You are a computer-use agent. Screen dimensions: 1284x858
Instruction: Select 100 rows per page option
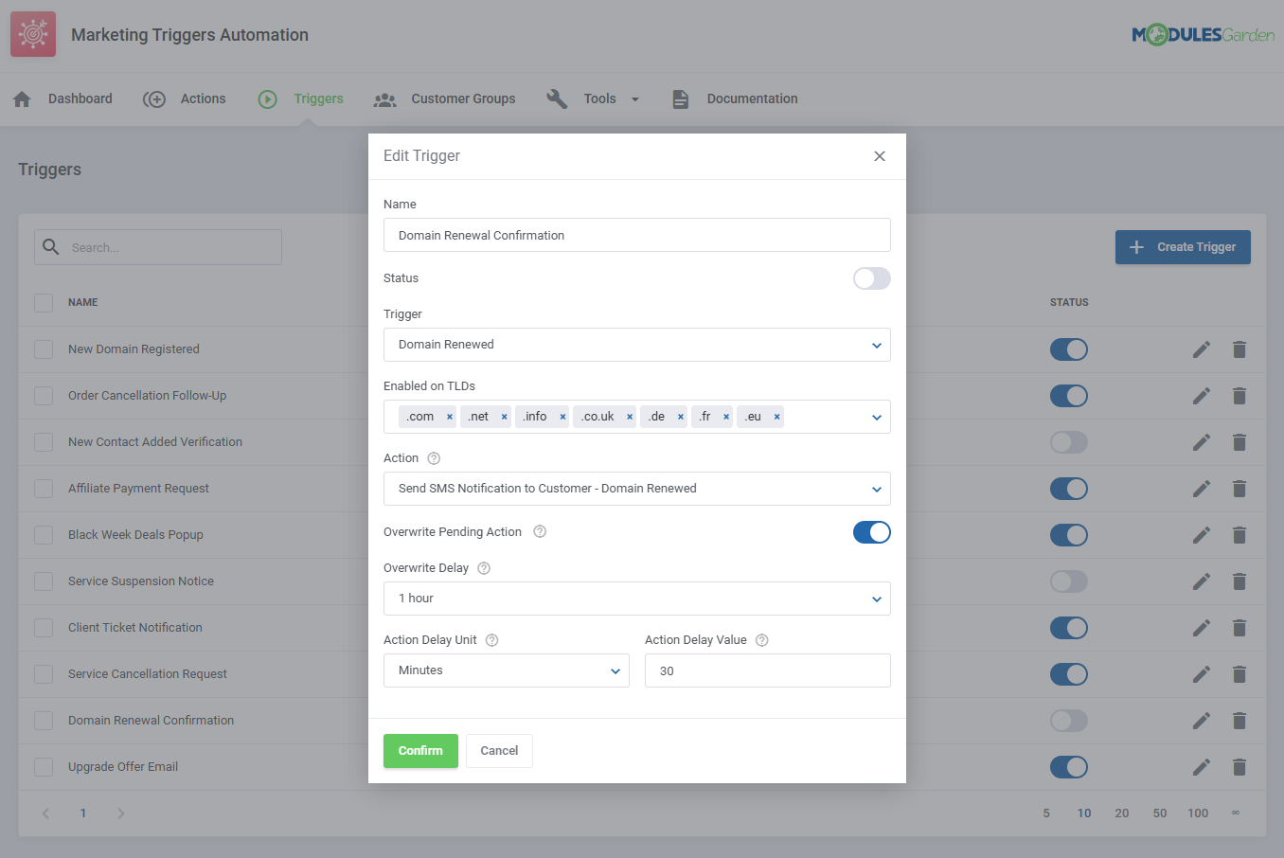[x=1197, y=813]
